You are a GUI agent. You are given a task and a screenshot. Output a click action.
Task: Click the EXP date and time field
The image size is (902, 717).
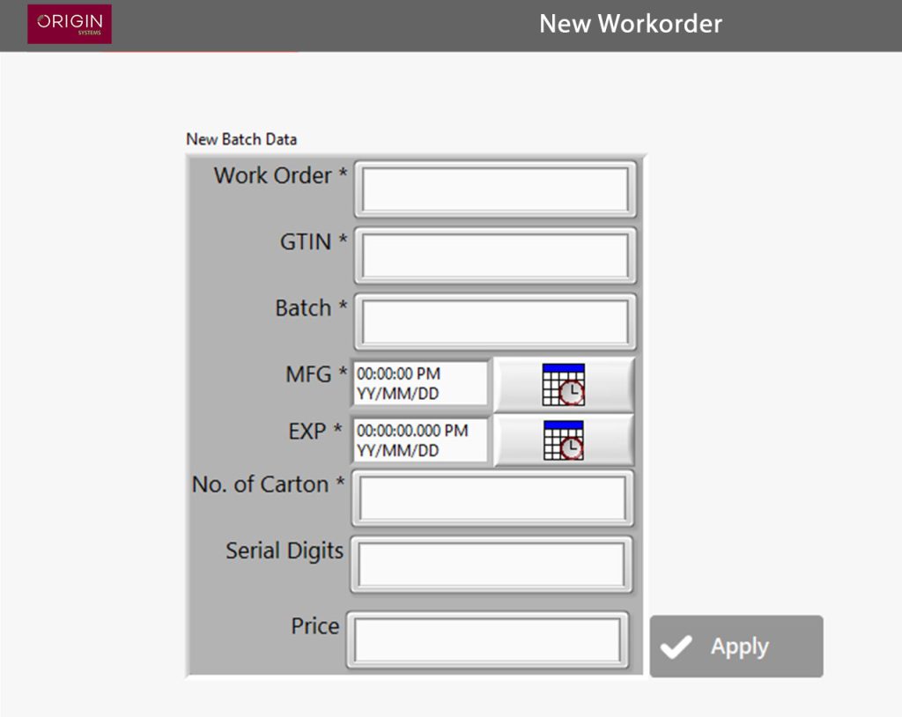(x=421, y=440)
